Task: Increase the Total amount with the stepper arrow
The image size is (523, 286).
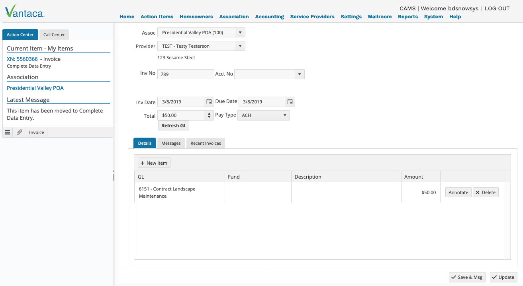Action: click(210, 113)
